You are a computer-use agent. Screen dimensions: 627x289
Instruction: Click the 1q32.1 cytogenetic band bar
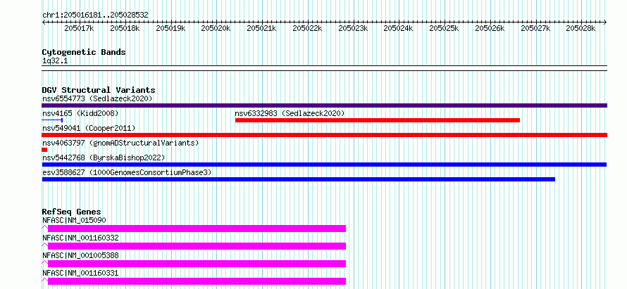pos(324,68)
